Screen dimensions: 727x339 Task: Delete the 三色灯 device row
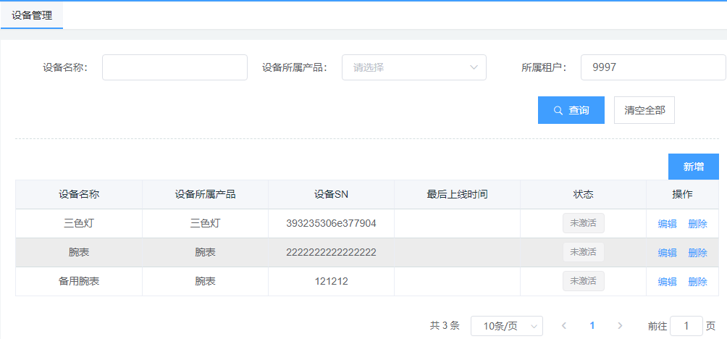(x=697, y=224)
